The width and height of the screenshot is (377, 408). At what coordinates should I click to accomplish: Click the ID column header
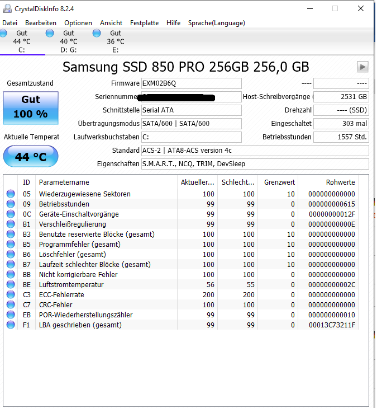pyautogui.click(x=26, y=182)
